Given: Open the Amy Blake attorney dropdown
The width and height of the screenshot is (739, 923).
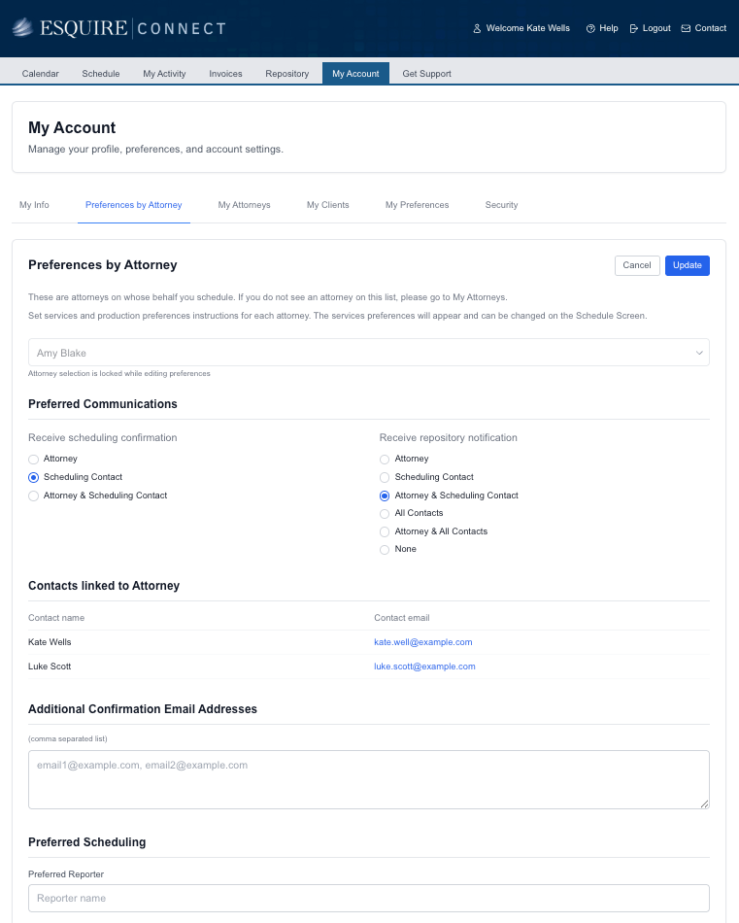Looking at the screenshot, I should click(368, 353).
